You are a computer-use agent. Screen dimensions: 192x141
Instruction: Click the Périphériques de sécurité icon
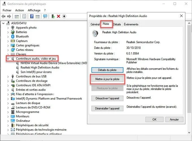pyautogui.click(x=13, y=125)
